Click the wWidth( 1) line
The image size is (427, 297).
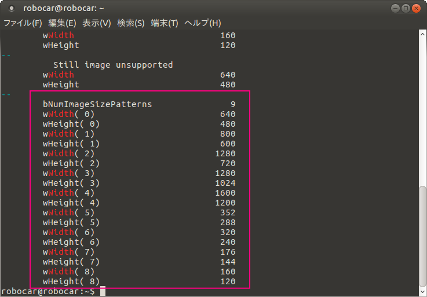[x=139, y=134]
